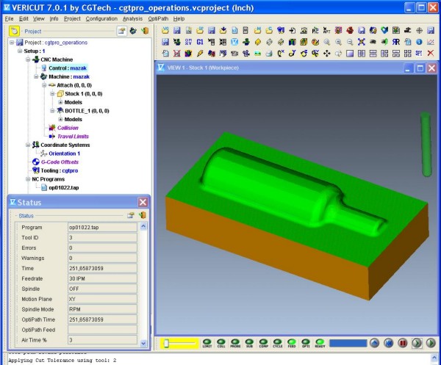Select G-Code Offsets tree item
The height and width of the screenshot is (365, 441).
60,162
